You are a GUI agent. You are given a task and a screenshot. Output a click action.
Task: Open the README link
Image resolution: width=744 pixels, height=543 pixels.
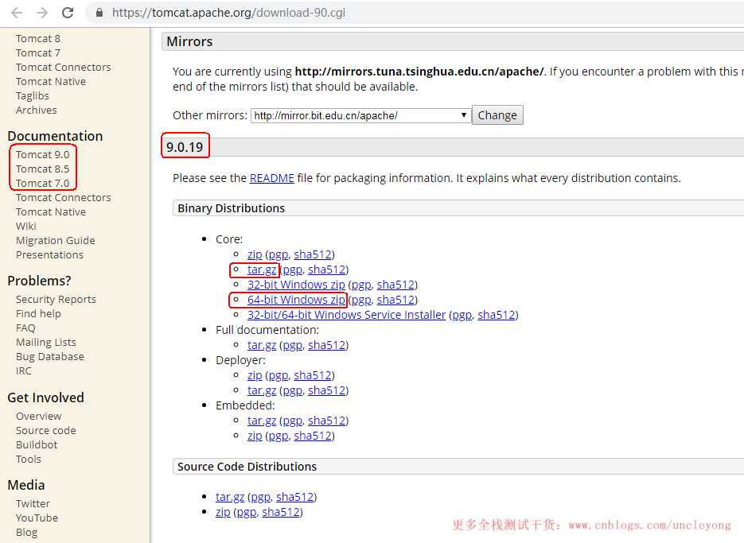272,178
